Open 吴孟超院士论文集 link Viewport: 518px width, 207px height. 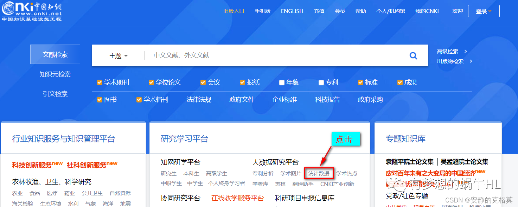[x=465, y=162]
